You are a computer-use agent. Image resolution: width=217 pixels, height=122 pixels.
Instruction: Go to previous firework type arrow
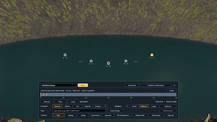[106, 106]
